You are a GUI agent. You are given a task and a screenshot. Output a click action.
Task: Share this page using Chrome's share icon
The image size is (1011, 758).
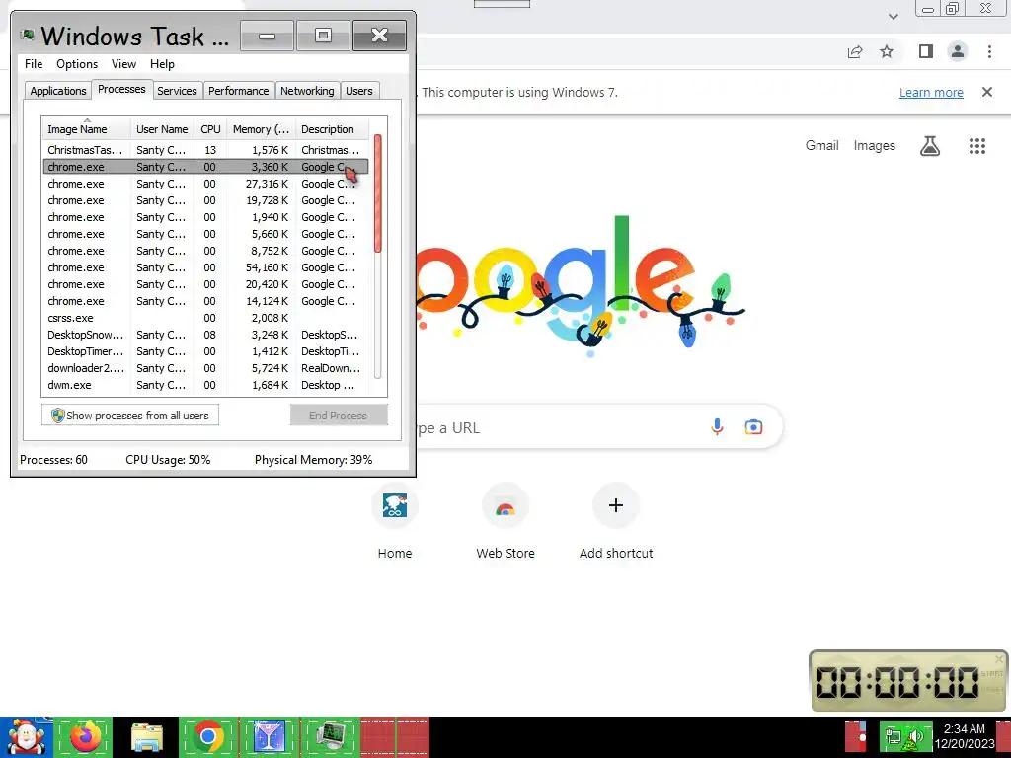click(855, 52)
